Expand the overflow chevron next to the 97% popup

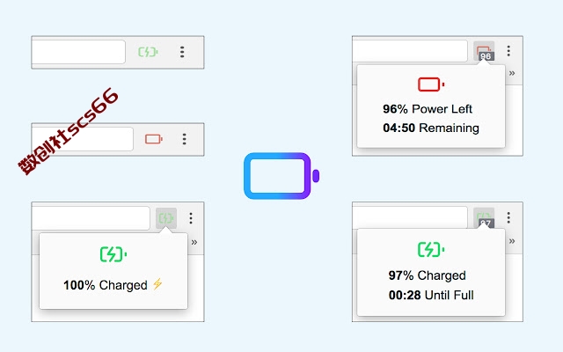(x=512, y=241)
